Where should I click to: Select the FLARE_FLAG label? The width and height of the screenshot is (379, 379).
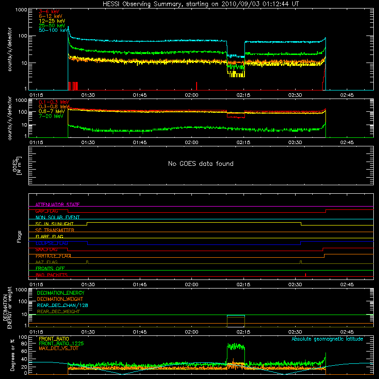[49, 236]
